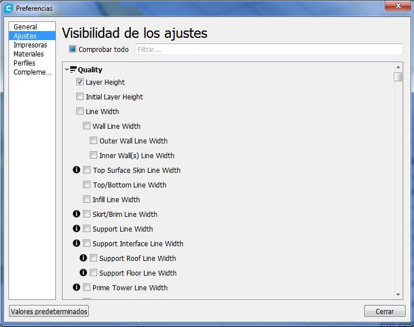Click info icon beside Support Interface Line Width

click(76, 243)
